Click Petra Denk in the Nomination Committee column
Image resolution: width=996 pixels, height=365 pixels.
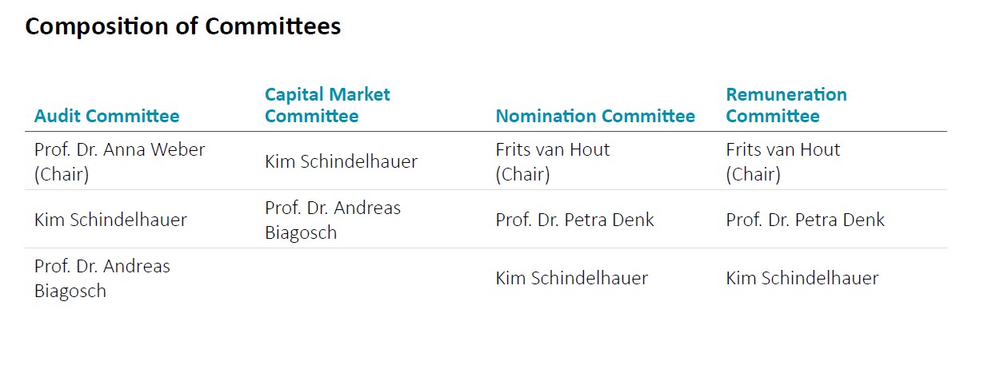tap(574, 220)
